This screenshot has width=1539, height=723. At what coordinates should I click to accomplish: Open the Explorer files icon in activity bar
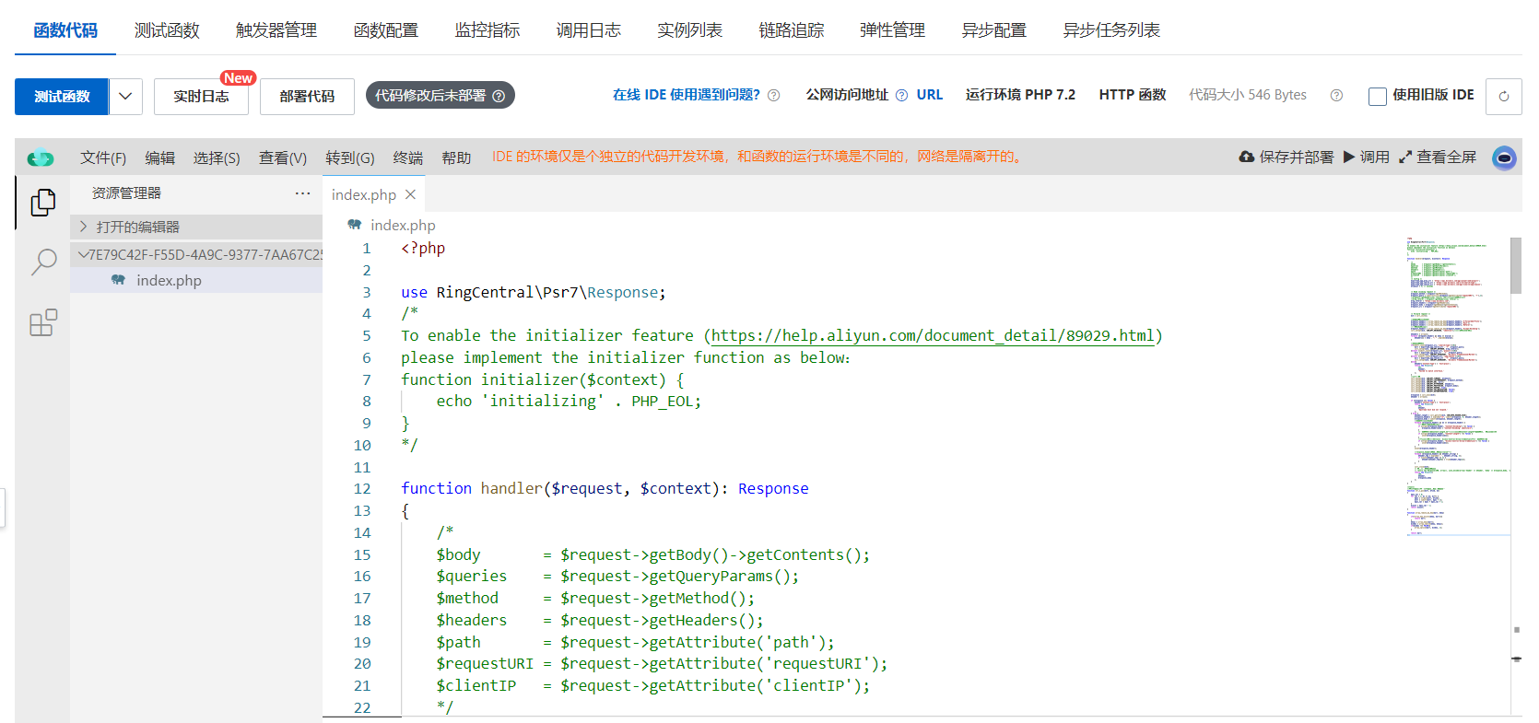click(x=43, y=202)
